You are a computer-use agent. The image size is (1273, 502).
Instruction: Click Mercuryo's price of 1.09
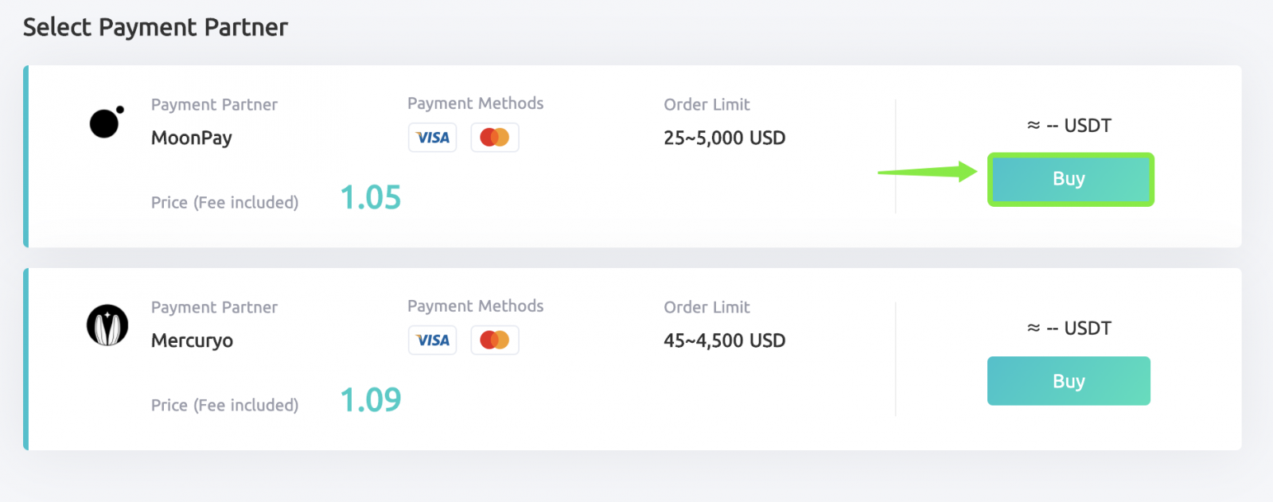[370, 400]
